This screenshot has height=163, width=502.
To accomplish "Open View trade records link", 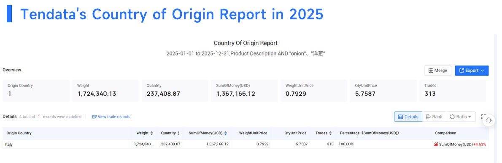I will pos(111,117).
